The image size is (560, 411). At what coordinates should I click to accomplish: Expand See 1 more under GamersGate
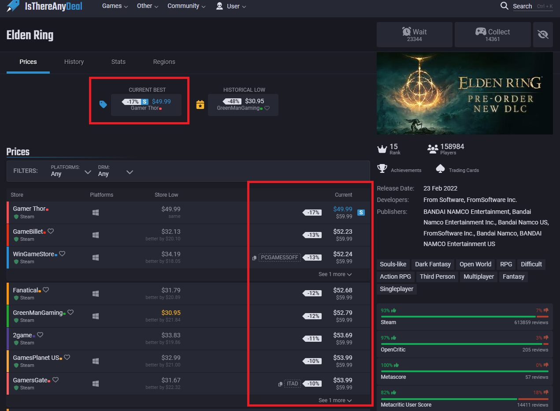[x=335, y=400]
